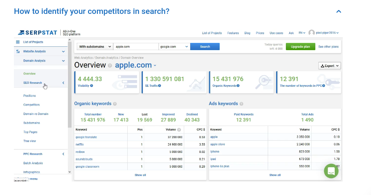Select Positions in the sidebar
This screenshot has height=195, width=371.
pyautogui.click(x=30, y=96)
